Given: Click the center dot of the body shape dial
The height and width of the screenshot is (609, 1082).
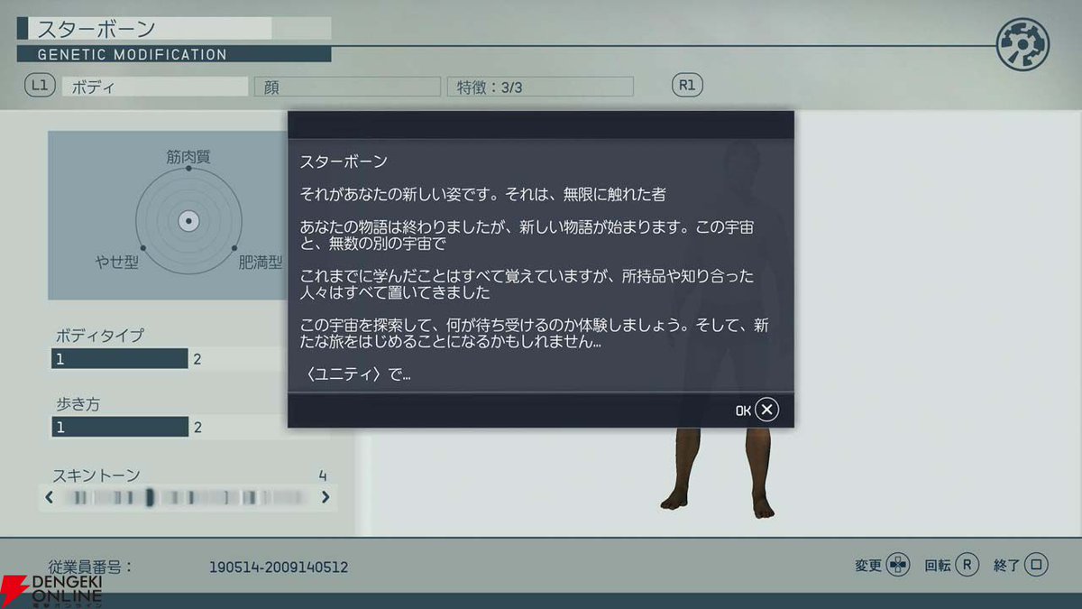Looking at the screenshot, I should pyautogui.click(x=188, y=220).
